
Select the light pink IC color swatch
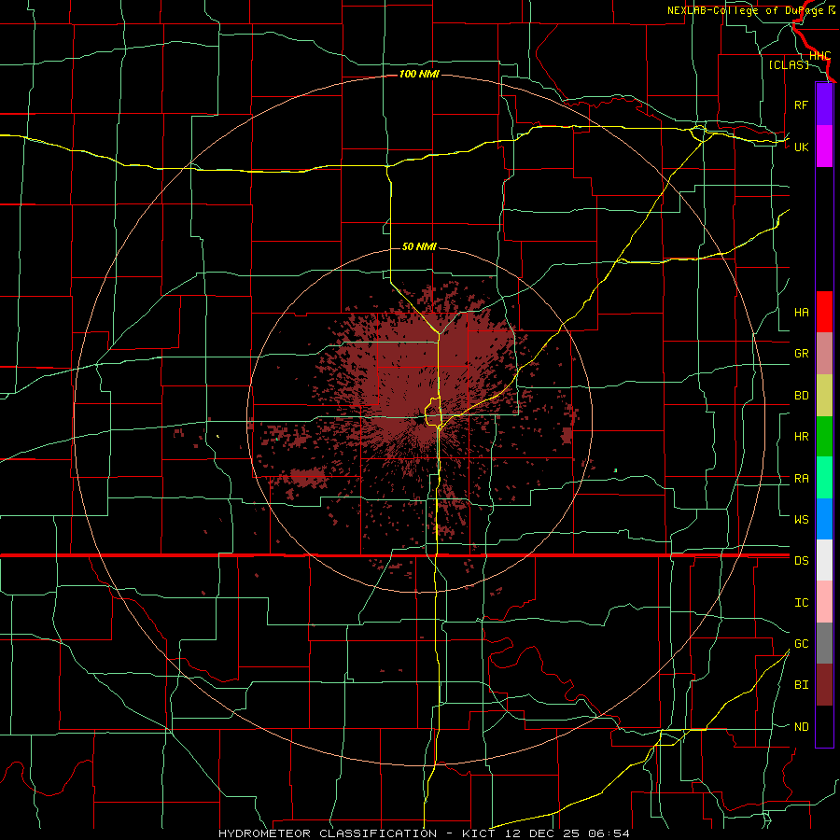[824, 602]
